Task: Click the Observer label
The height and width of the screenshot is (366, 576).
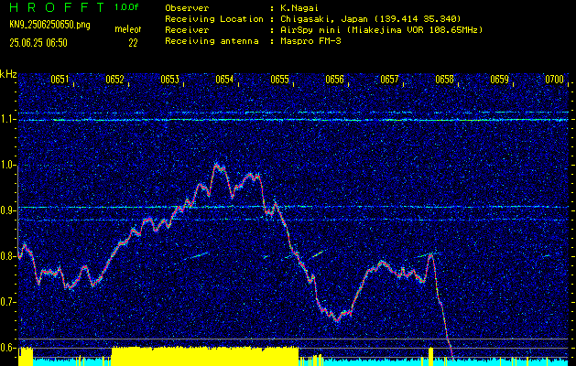Action: click(187, 7)
